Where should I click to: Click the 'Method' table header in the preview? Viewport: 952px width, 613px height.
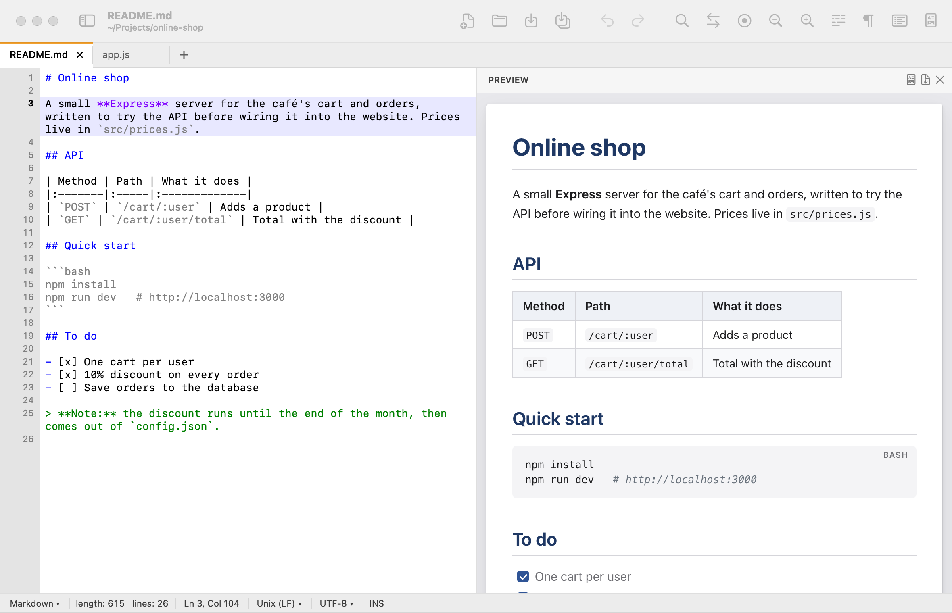544,306
